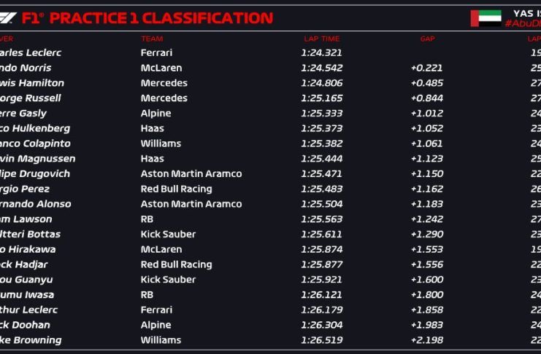This screenshot has width=541, height=354.
Task: Click the UAE flag icon
Action: [x=486, y=18]
